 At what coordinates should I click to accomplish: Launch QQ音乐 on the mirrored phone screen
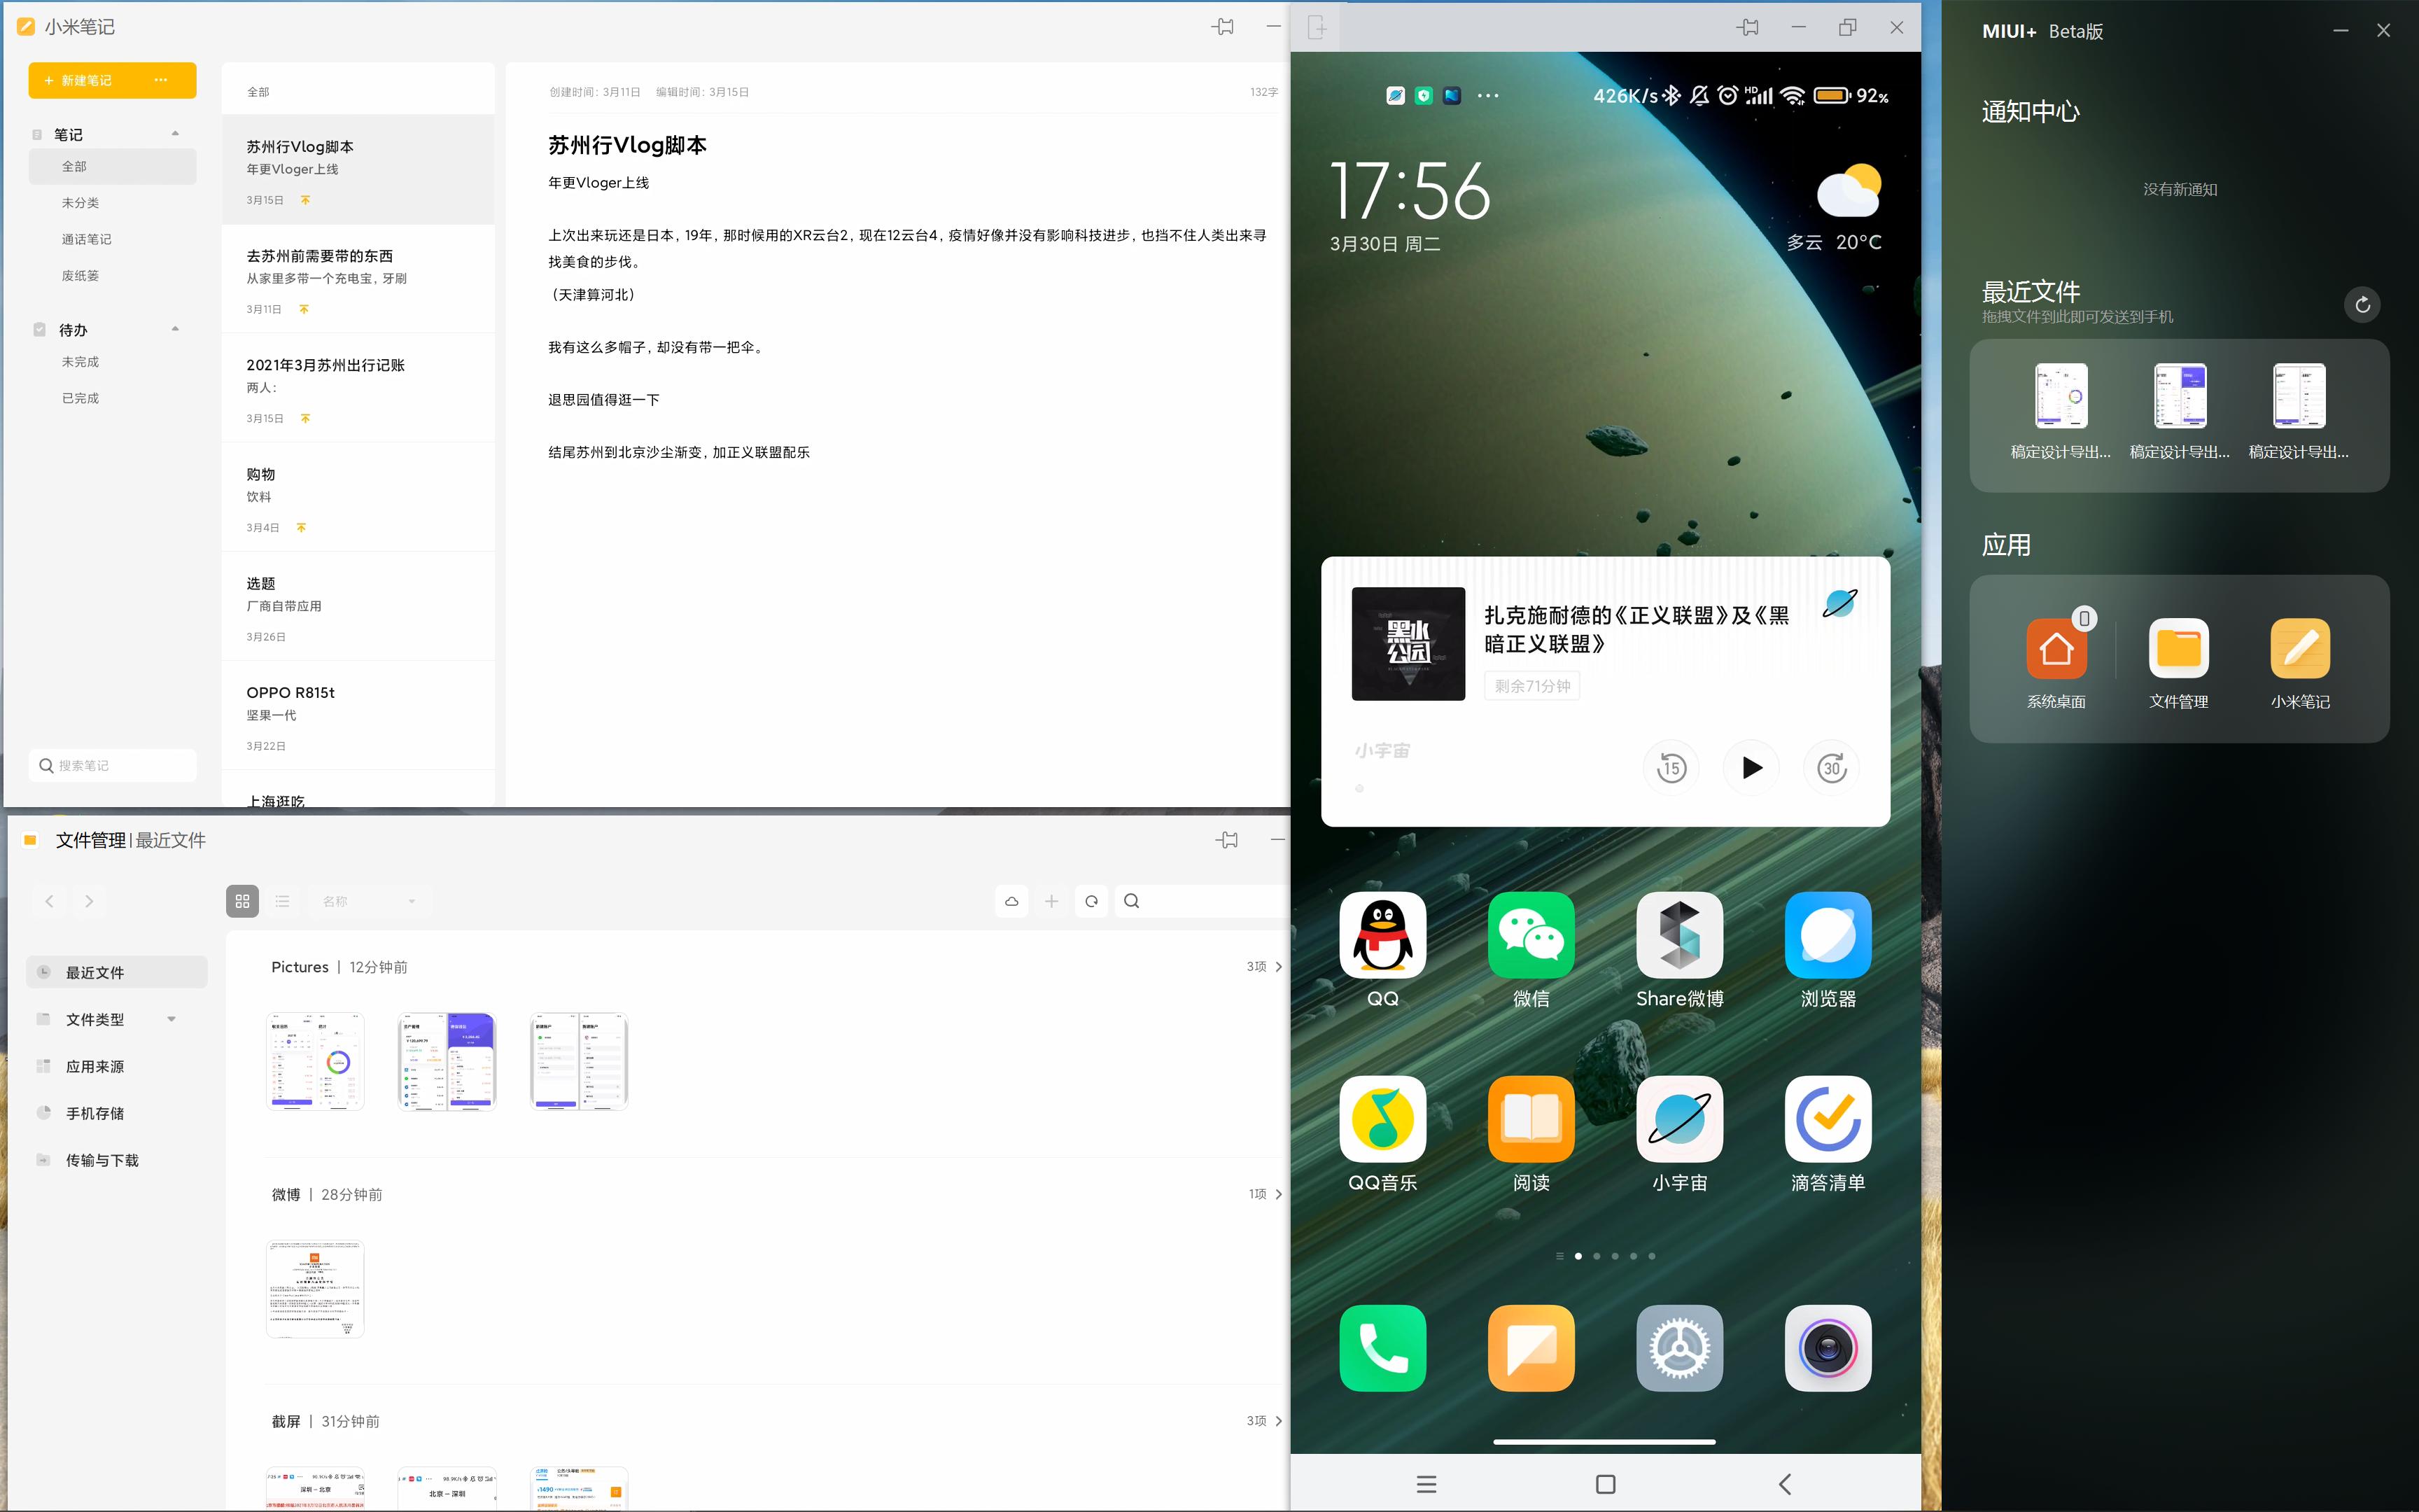pos(1382,1120)
